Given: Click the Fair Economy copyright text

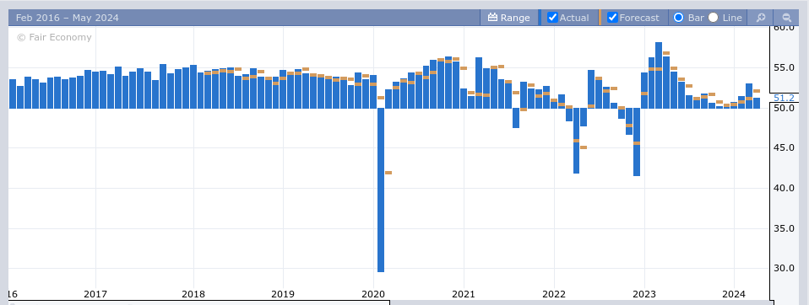Looking at the screenshot, I should 54,38.
